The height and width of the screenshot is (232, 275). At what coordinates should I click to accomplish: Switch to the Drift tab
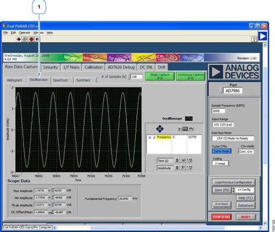162,67
